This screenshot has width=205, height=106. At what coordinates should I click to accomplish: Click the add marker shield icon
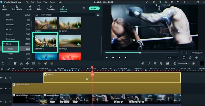149,63
